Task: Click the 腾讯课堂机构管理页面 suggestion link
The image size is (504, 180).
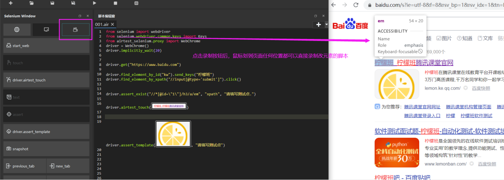Action: pos(468,107)
